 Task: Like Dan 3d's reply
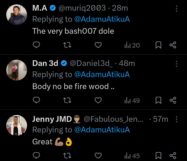click(98, 100)
